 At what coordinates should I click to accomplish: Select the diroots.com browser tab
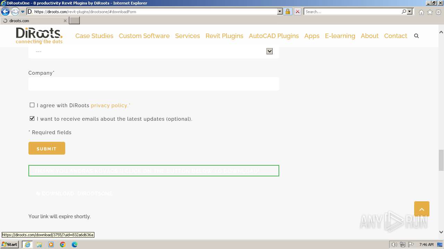click(x=34, y=21)
